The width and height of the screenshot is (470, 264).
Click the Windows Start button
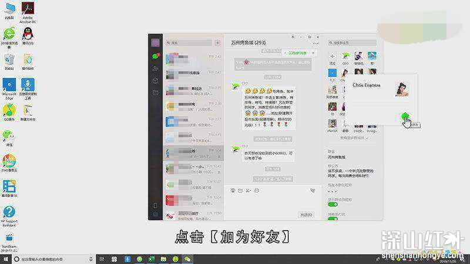[x=5, y=259]
